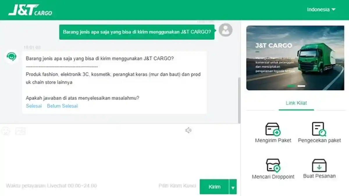Expand the arrow beside Kirim button

(233, 187)
